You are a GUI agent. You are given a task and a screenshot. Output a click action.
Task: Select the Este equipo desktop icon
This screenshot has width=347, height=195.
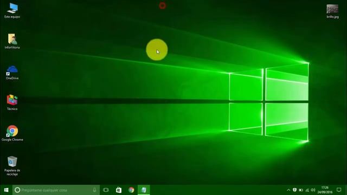[x=12, y=11]
